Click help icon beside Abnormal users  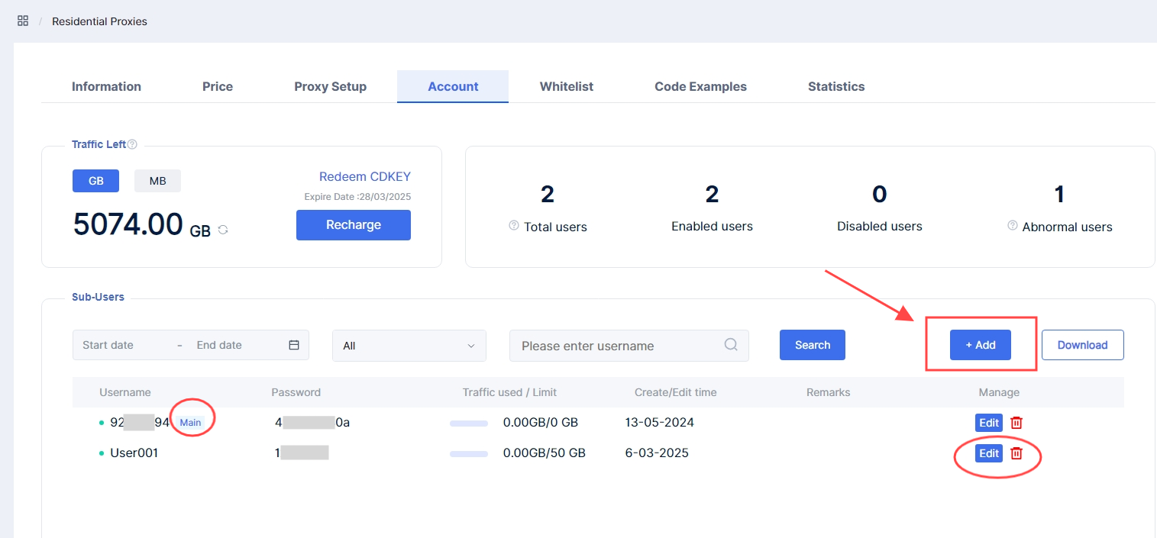pos(1013,226)
